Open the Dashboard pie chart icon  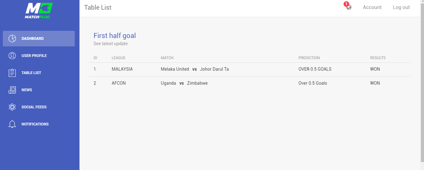click(12, 39)
